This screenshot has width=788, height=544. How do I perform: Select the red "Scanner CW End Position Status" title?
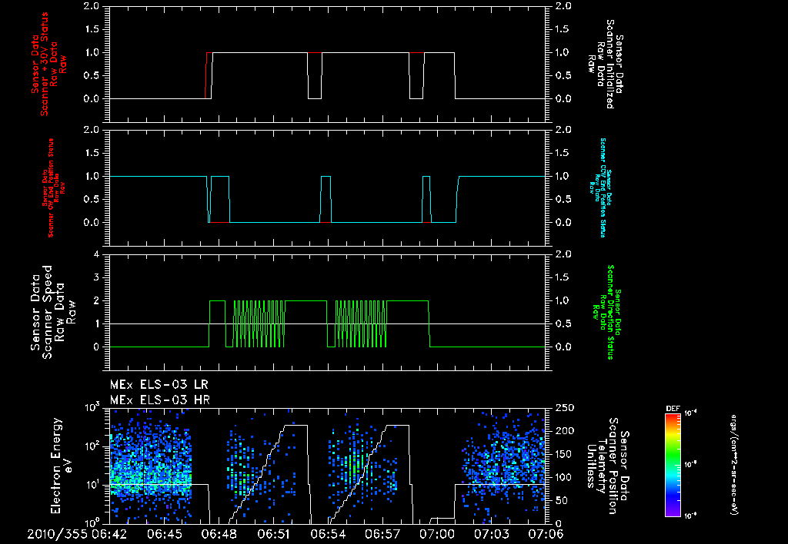[x=51, y=188]
